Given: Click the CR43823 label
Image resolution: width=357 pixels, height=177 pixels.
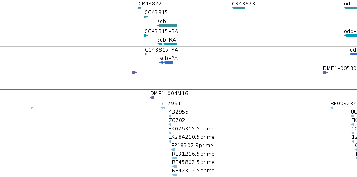Looking at the screenshot, I should click(243, 4).
